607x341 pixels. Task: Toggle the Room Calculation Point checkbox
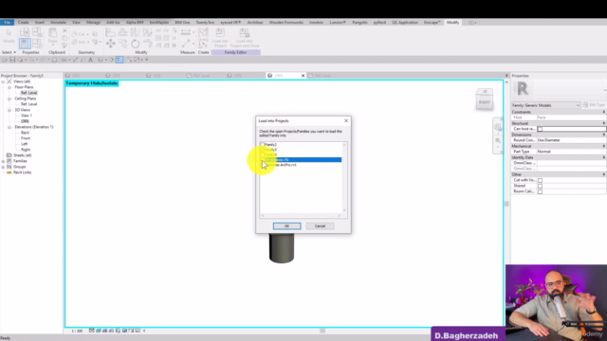[540, 191]
